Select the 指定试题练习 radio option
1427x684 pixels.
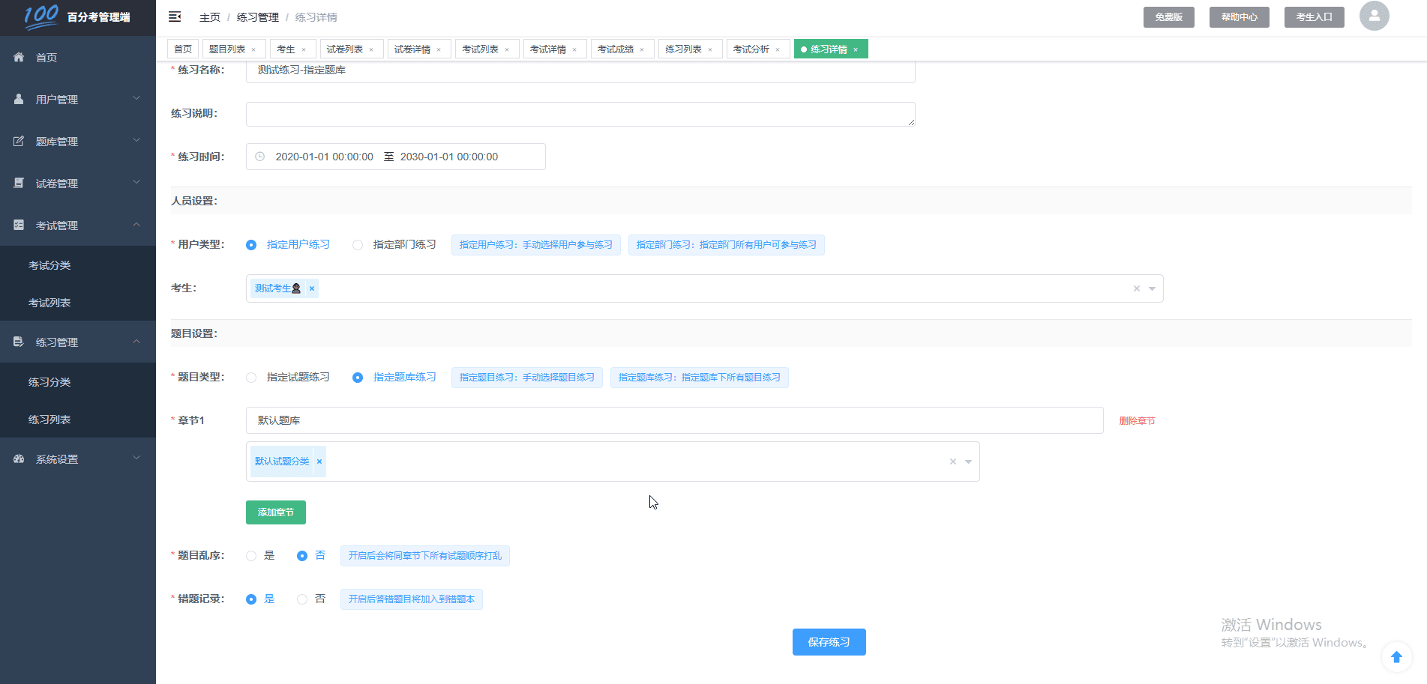coord(251,378)
